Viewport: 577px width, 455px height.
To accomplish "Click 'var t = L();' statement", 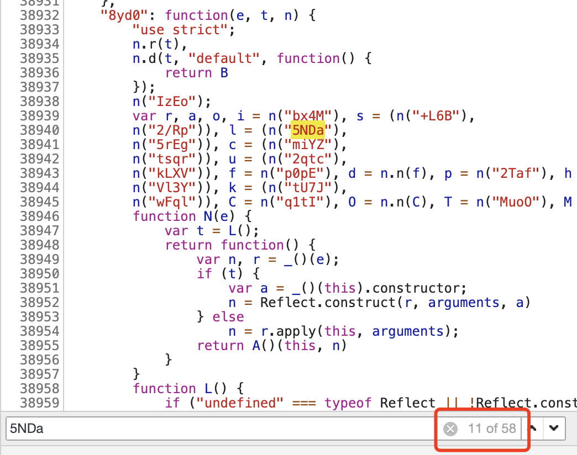I will tap(212, 231).
